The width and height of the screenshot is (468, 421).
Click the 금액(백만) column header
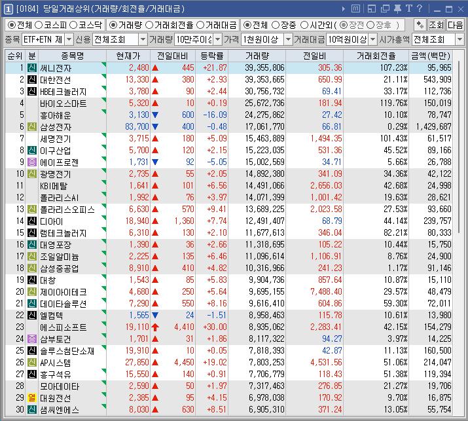click(x=431, y=56)
